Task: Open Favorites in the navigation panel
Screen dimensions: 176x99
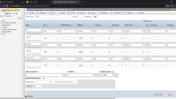Action: 8,16
